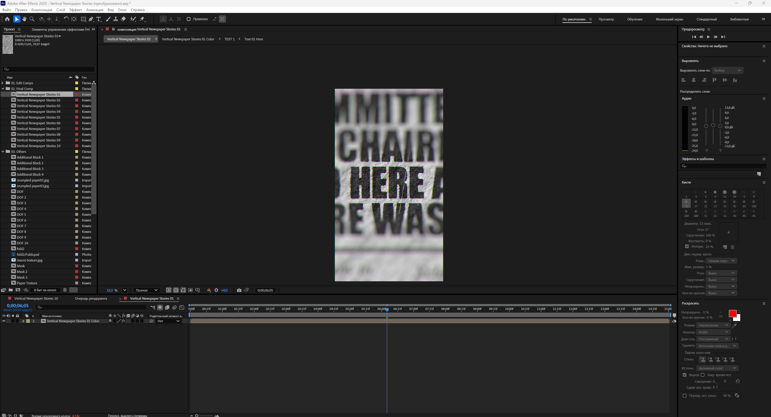The image size is (771, 417).
Task: Open the Полное resolution dropdown
Action: 146,290
